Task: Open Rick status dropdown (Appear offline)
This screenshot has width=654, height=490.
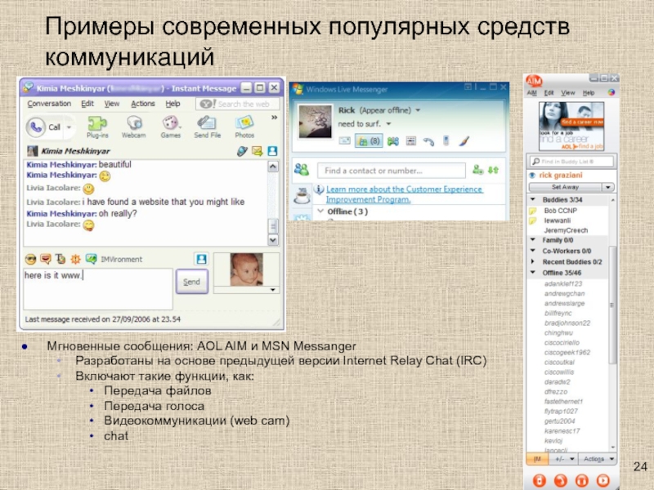Action: (x=418, y=110)
